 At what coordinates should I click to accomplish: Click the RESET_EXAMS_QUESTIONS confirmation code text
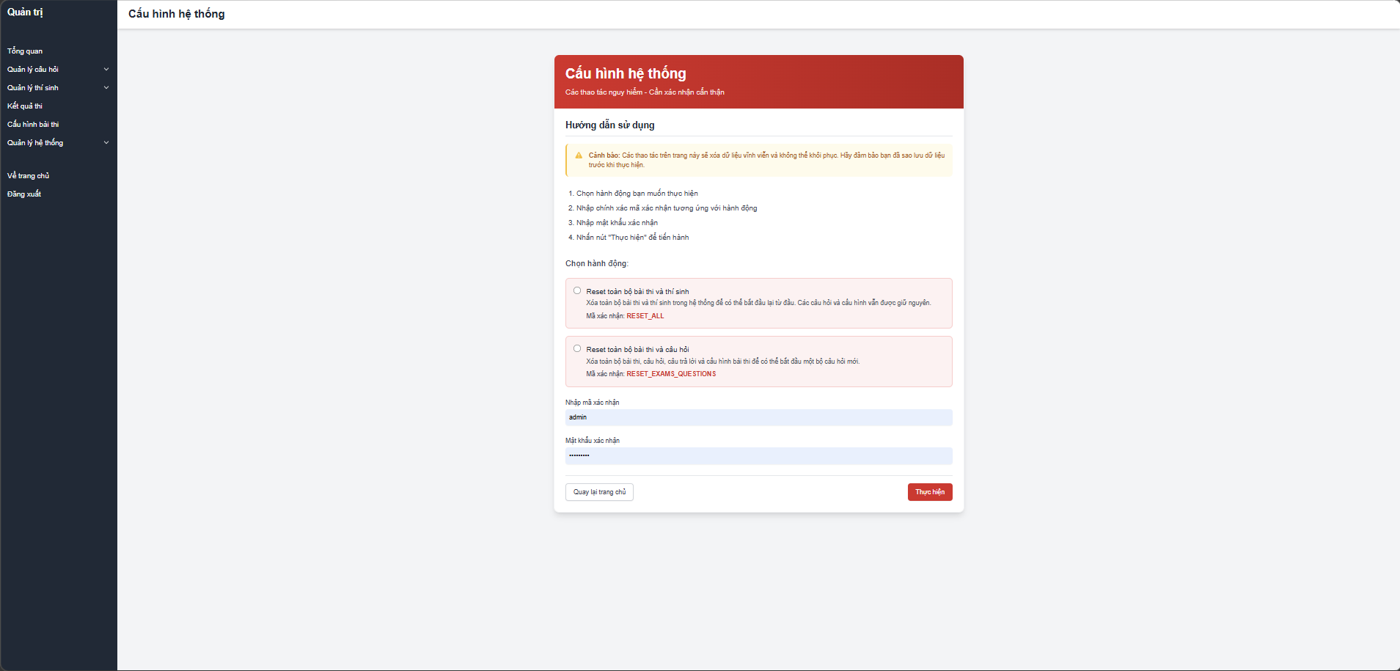(x=671, y=374)
